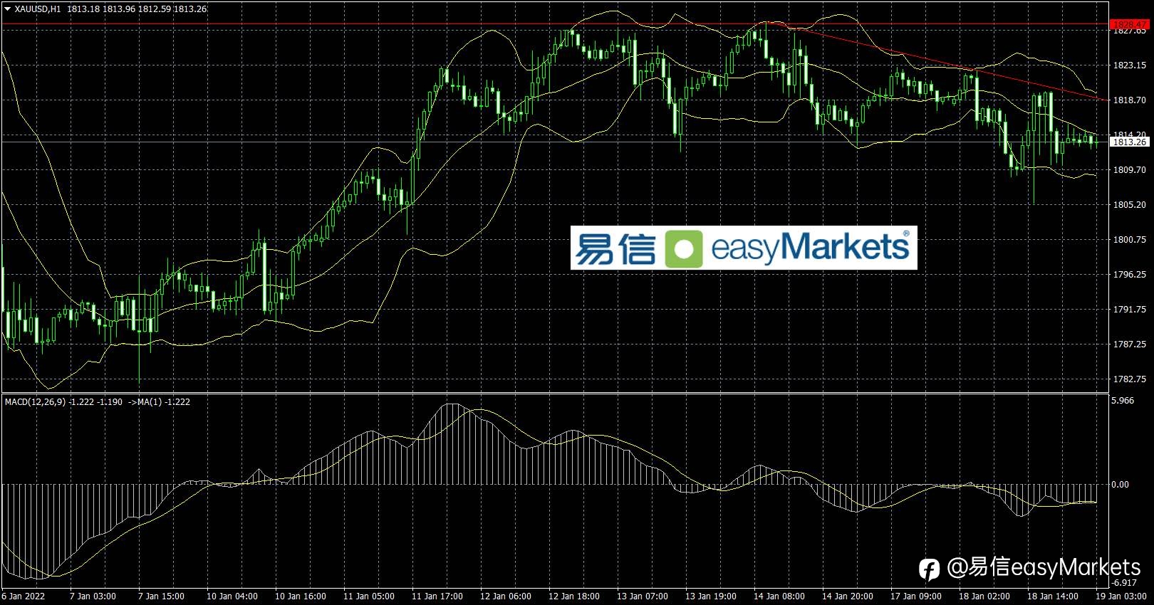Click the 10 Jan 04:00 time label
This screenshot has width=1154, height=605.
click(x=232, y=596)
